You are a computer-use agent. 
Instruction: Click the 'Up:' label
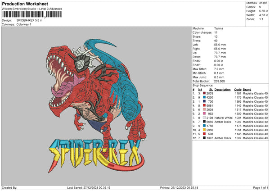[194, 53]
